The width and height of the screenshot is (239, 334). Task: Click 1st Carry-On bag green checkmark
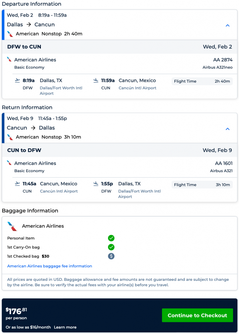click(111, 247)
